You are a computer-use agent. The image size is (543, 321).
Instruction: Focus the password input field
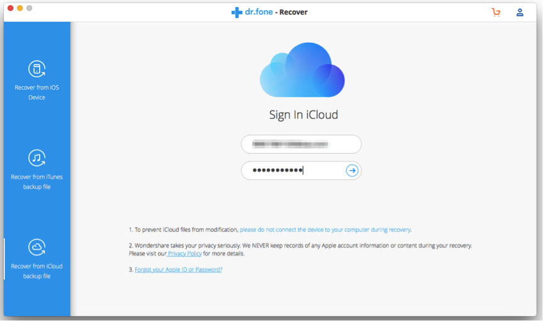[x=301, y=170]
